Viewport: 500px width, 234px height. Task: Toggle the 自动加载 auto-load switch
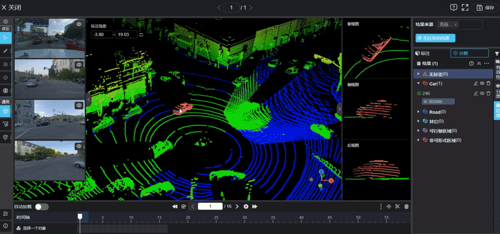[42, 207]
